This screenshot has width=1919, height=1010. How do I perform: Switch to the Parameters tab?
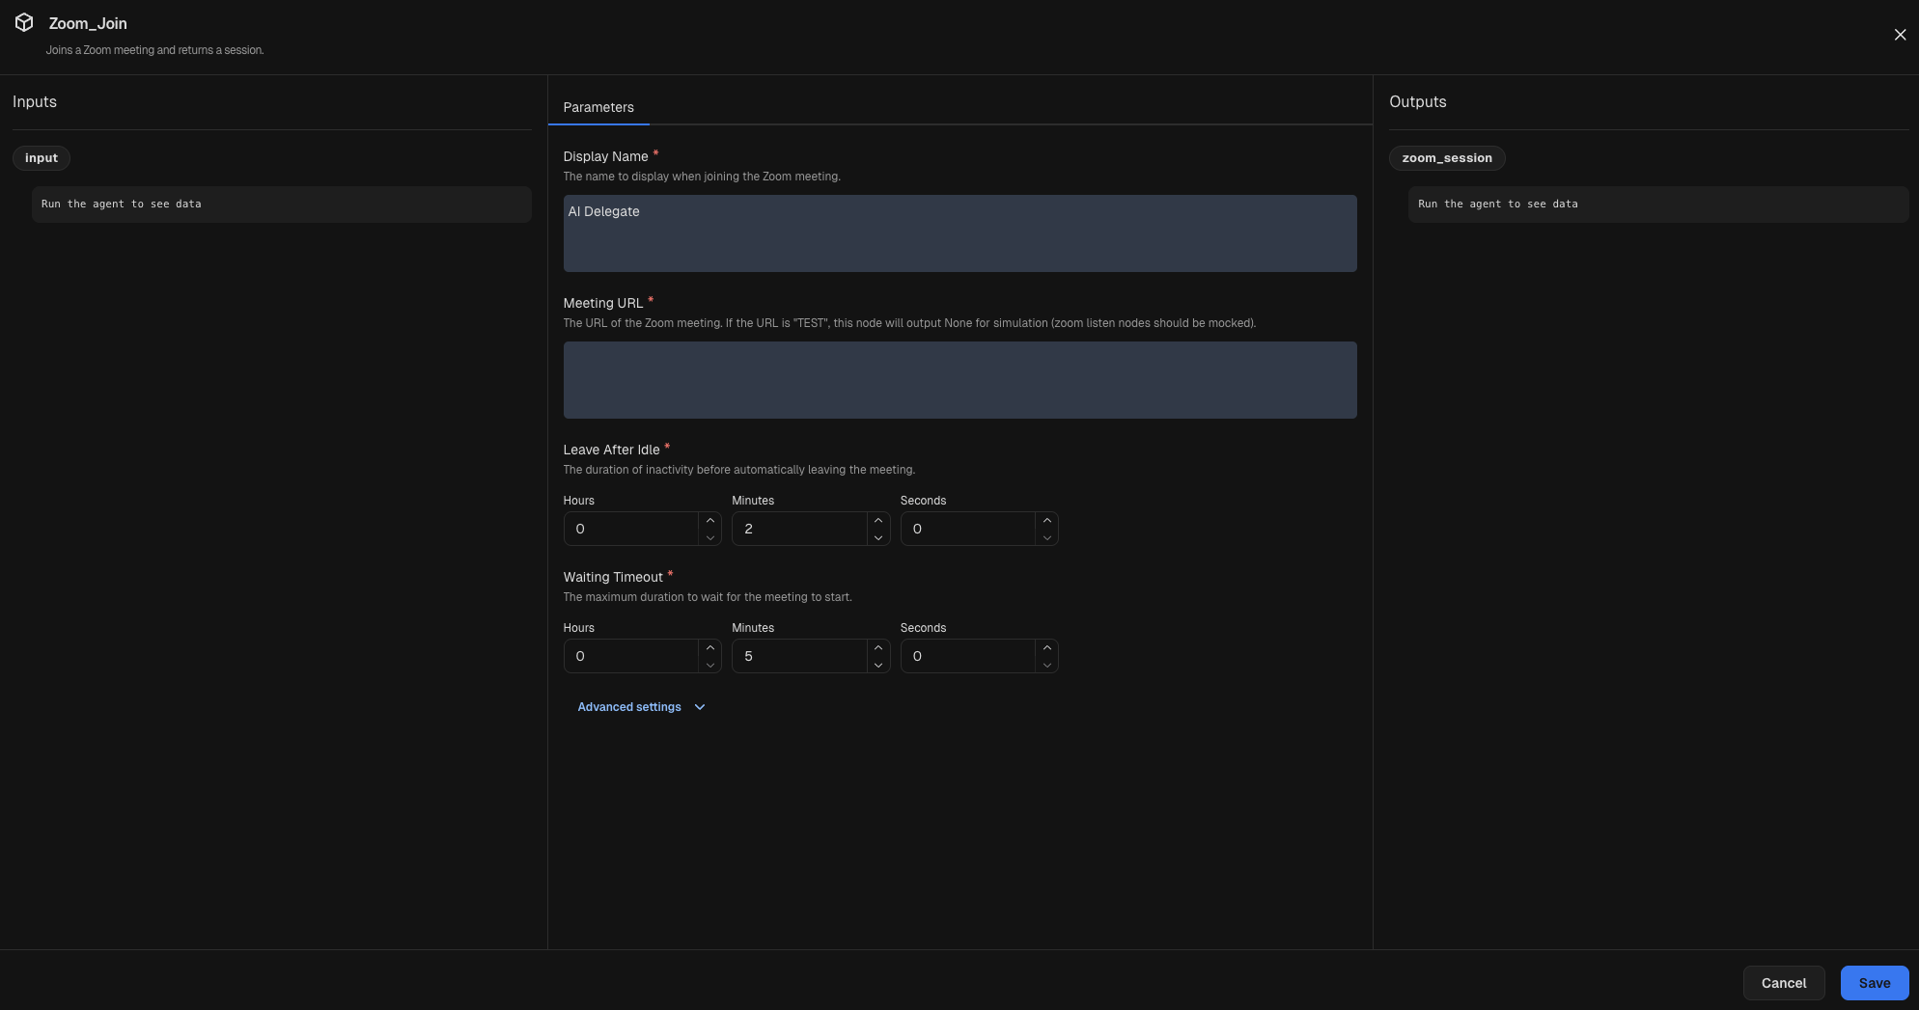598,107
